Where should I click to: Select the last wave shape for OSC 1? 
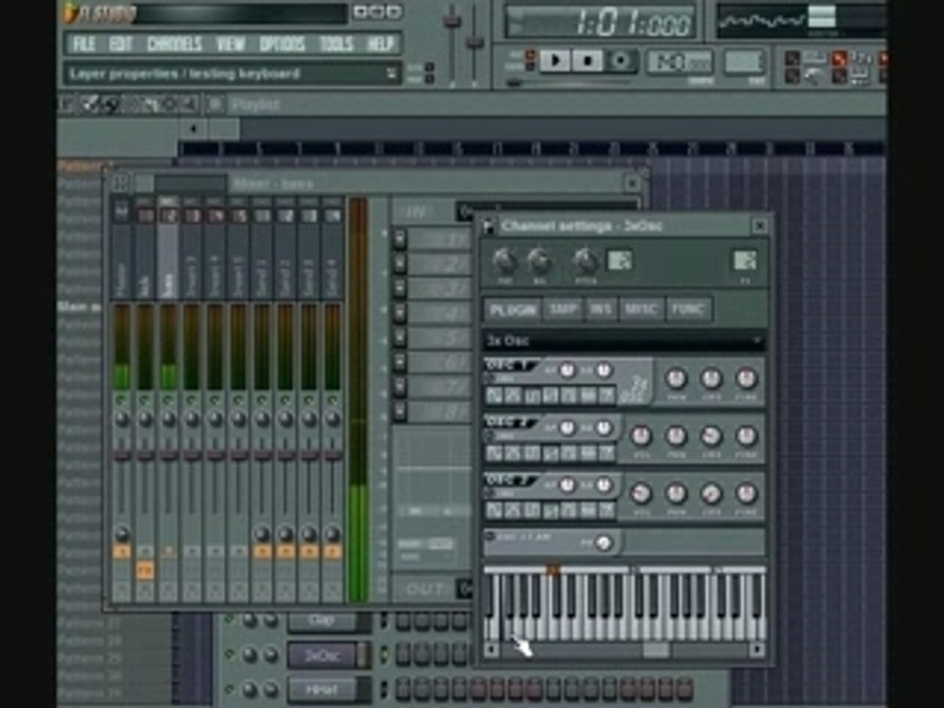tap(608, 395)
